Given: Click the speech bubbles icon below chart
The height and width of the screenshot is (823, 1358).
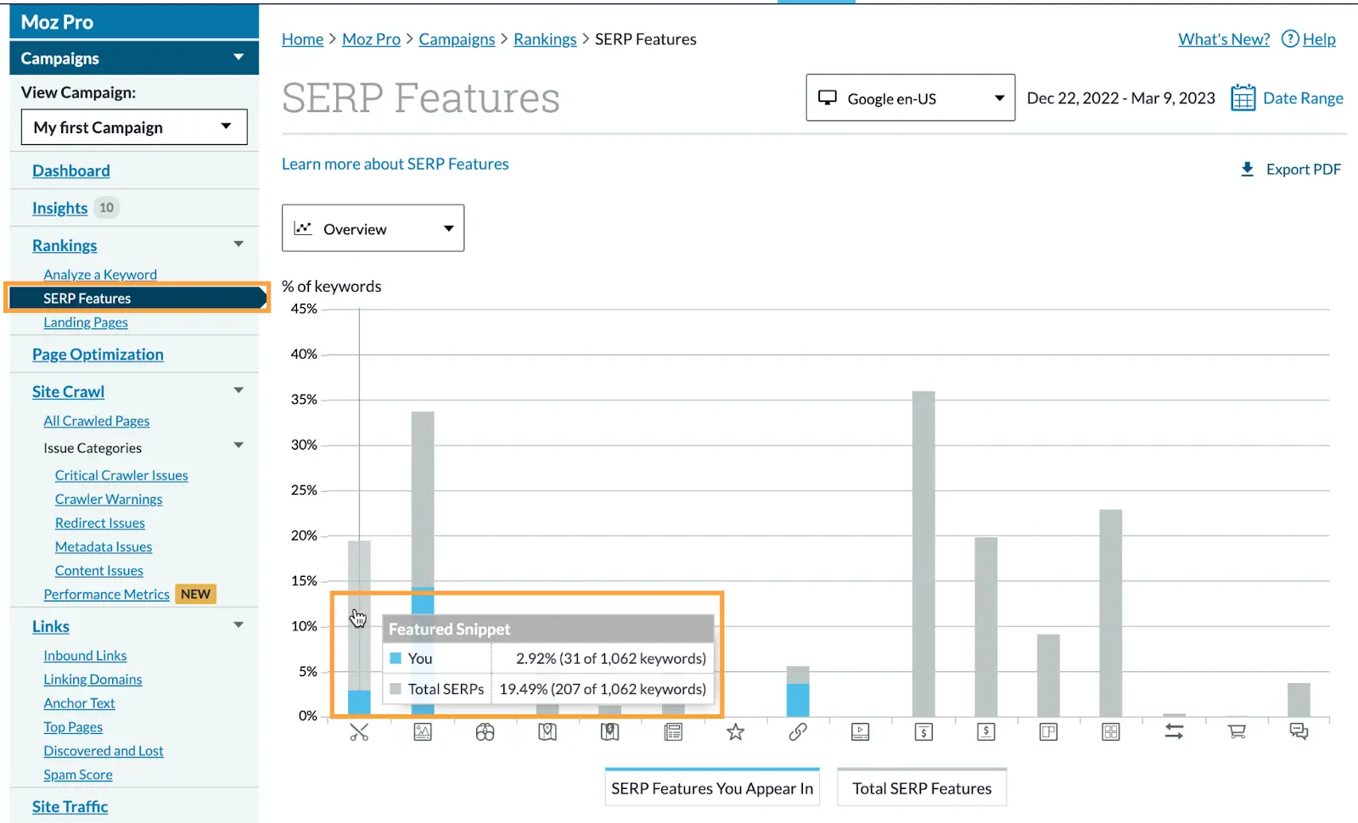Looking at the screenshot, I should coord(1299,732).
